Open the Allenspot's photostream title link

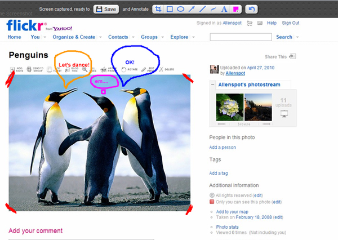[249, 85]
